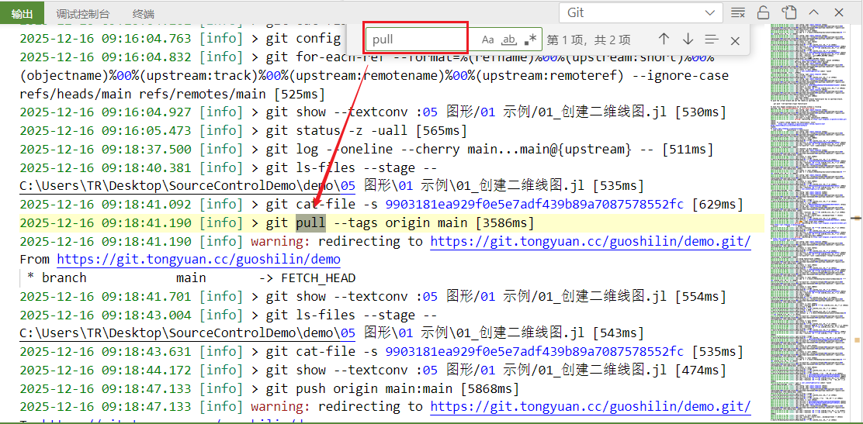Viewport: 863px width, 424px height.
Task: Switch to the 调试控制台 tab
Action: coord(83,14)
